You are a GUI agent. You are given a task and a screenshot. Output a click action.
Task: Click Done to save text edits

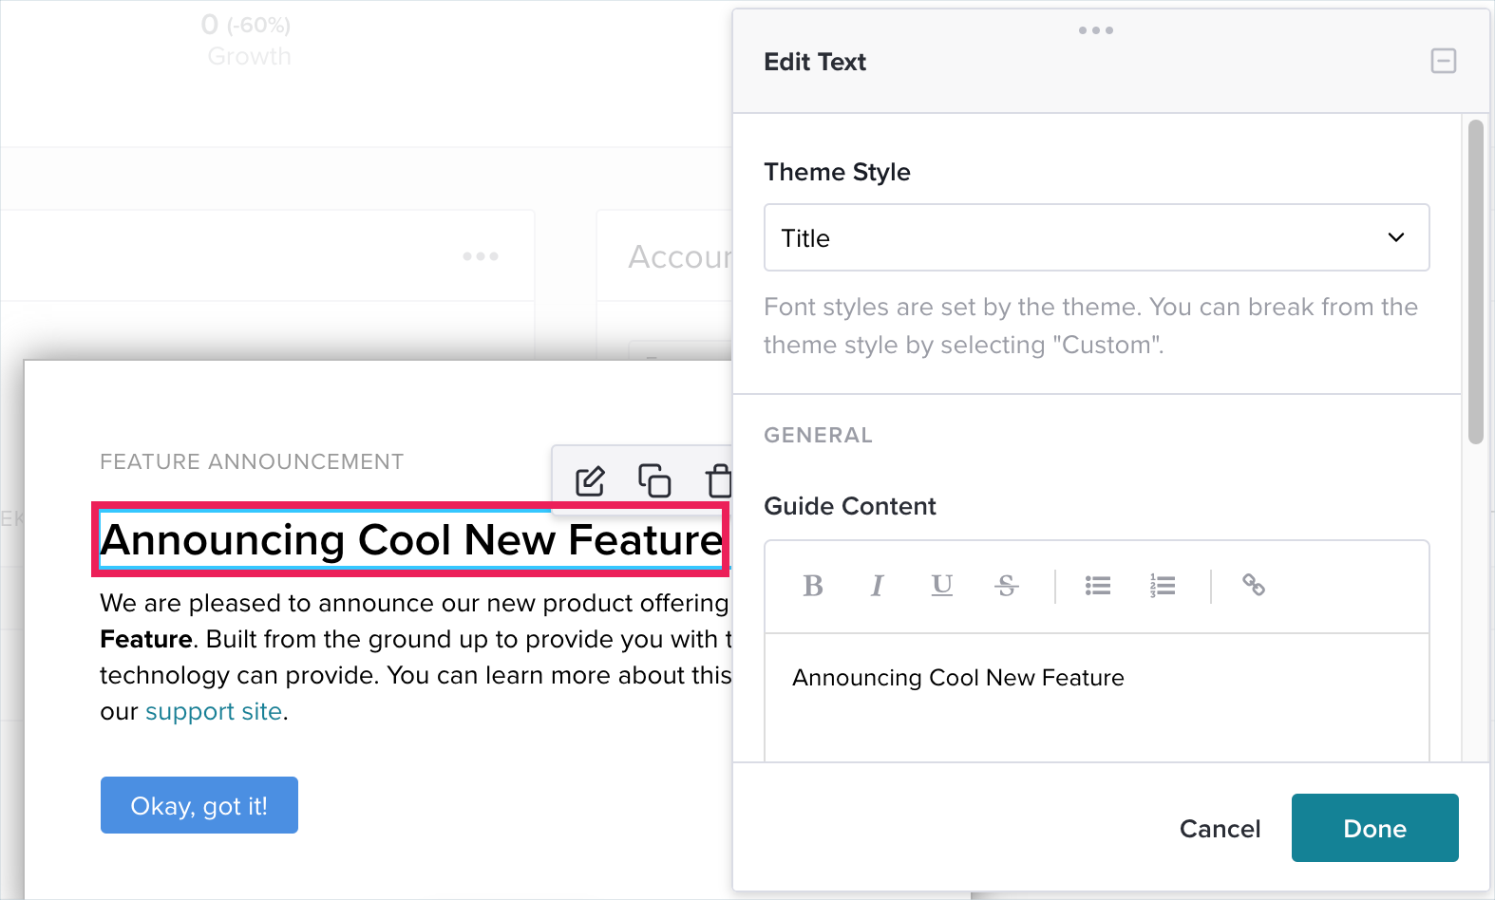coord(1375,828)
